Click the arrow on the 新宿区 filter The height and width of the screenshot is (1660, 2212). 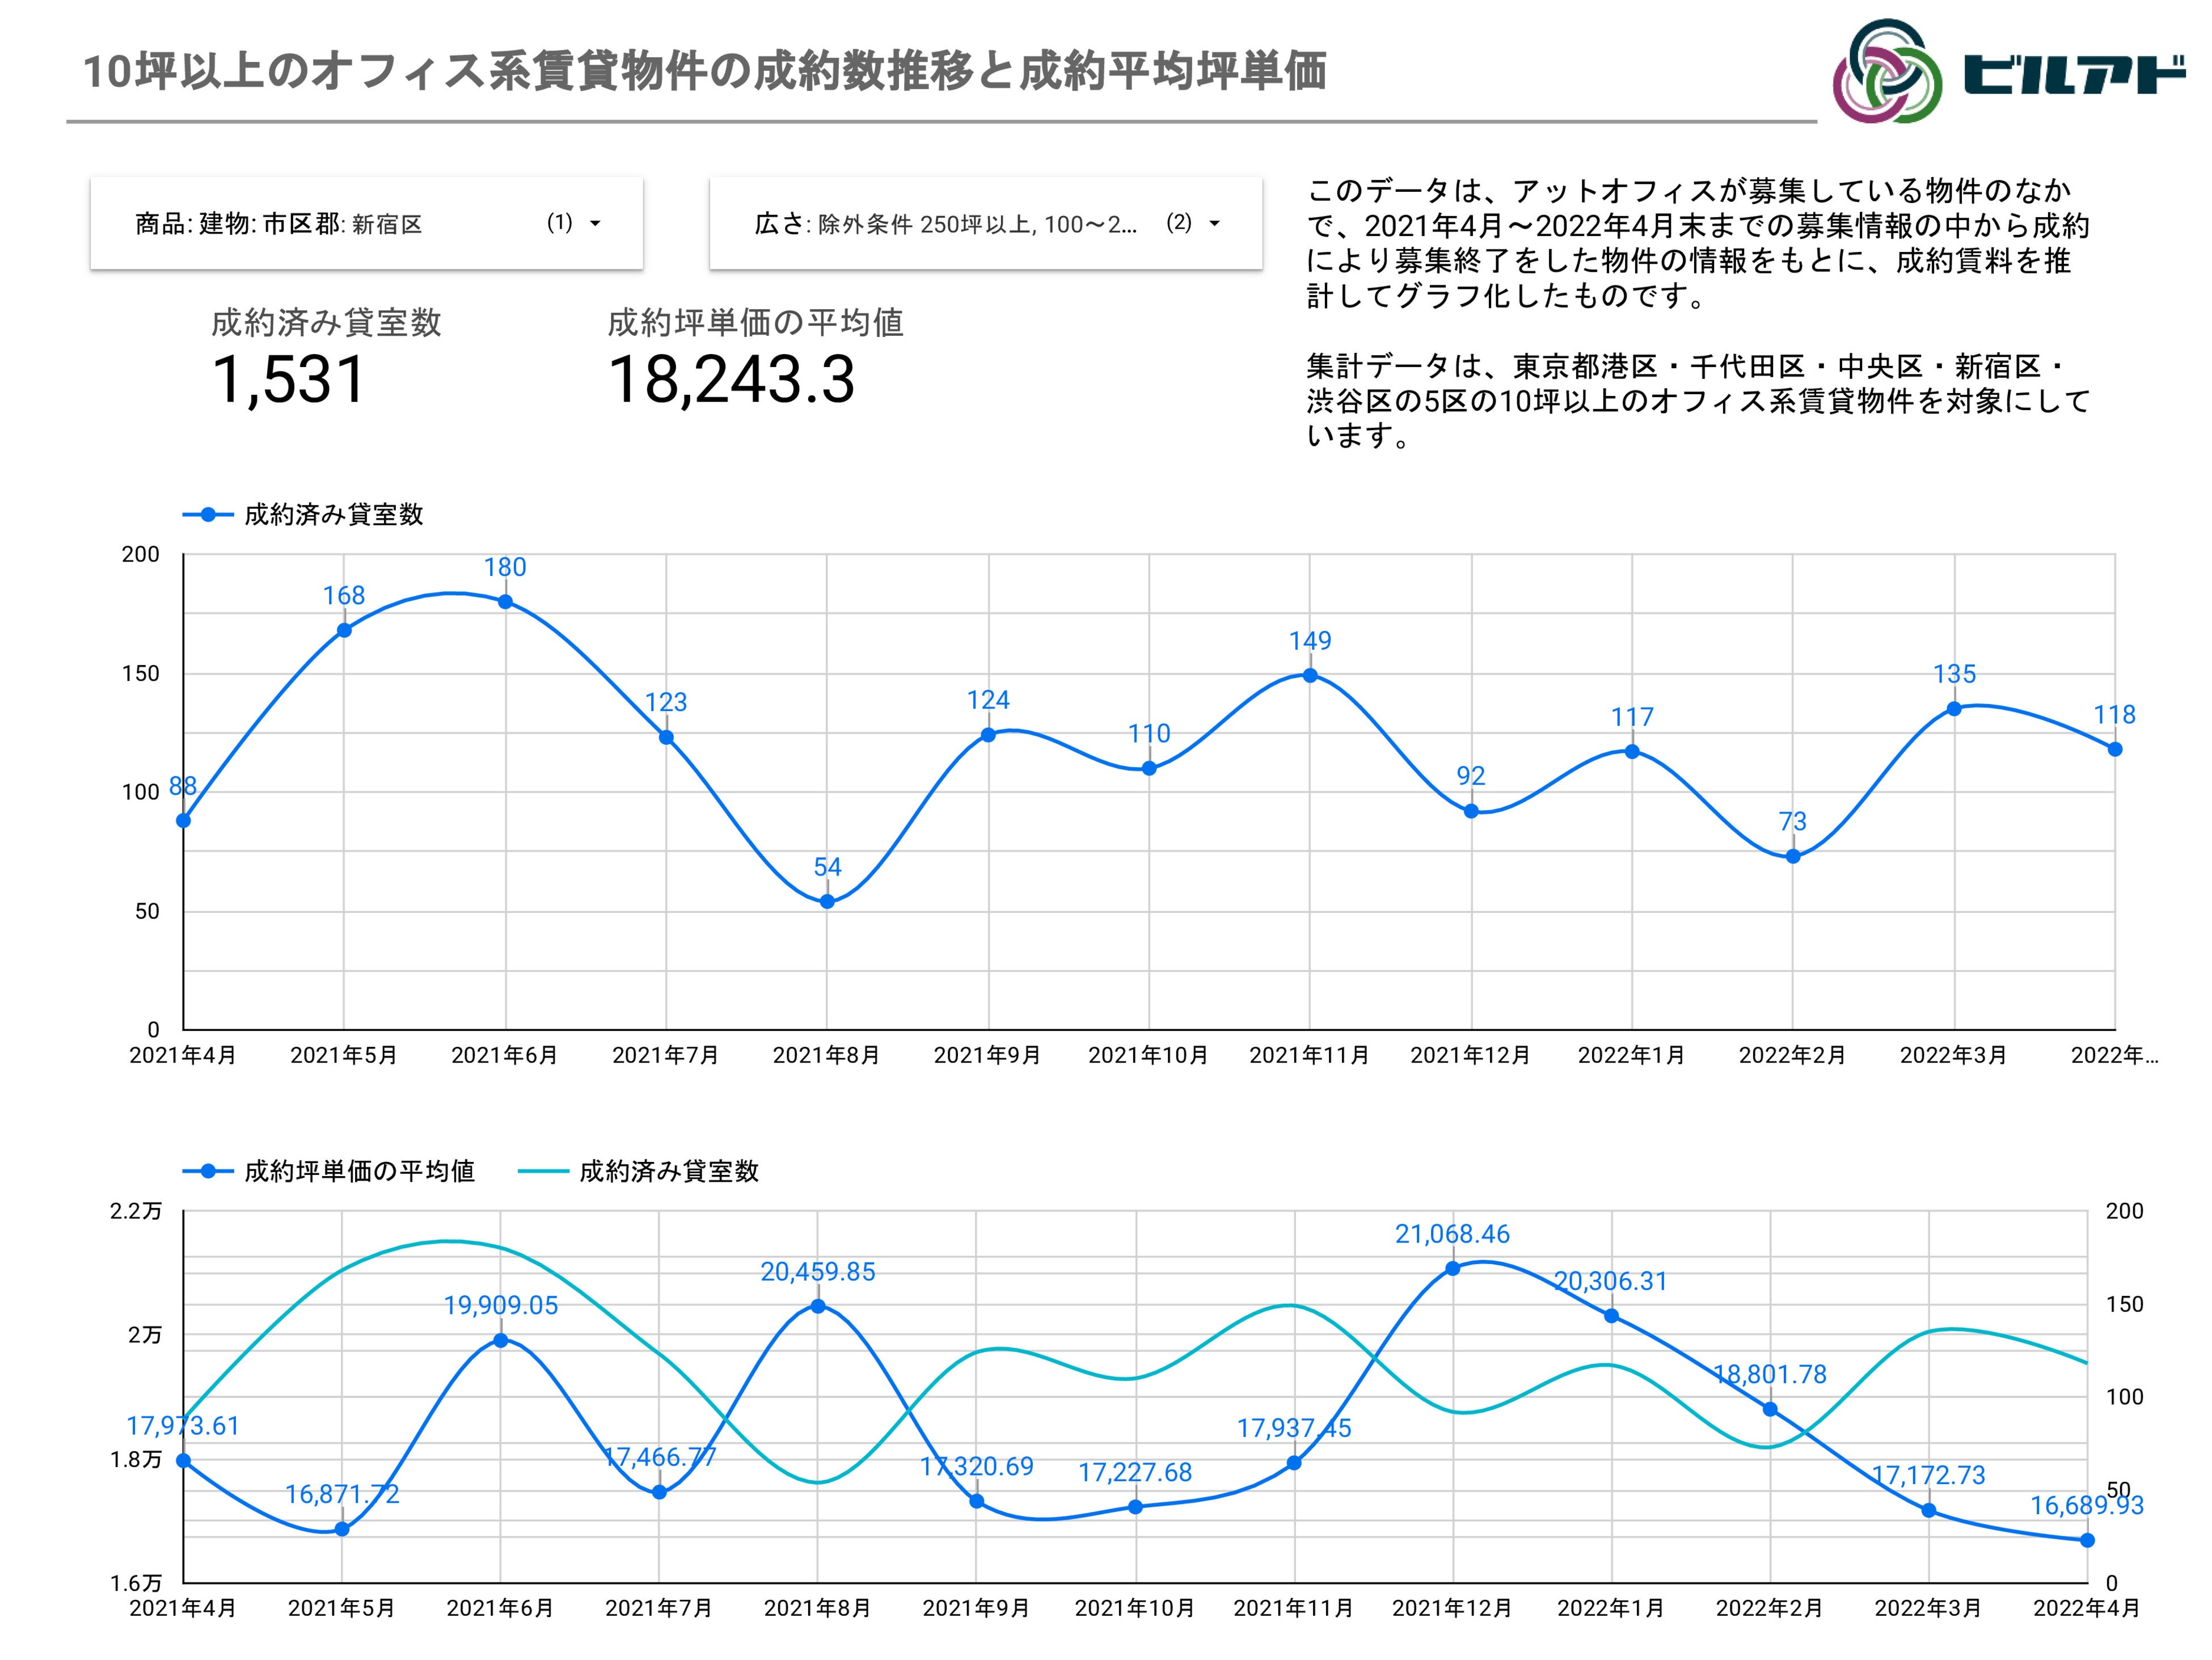tap(595, 224)
